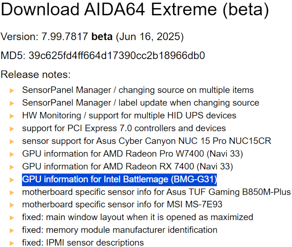The width and height of the screenshot is (292, 247).
Task: Click the bullet arrow beside IPMI sensor descriptions
Action: tap(12, 243)
